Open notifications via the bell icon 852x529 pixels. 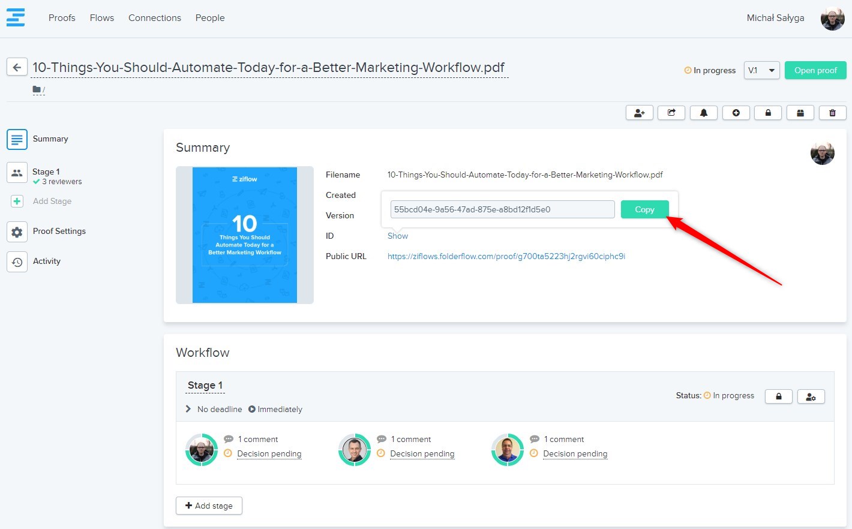coord(704,113)
